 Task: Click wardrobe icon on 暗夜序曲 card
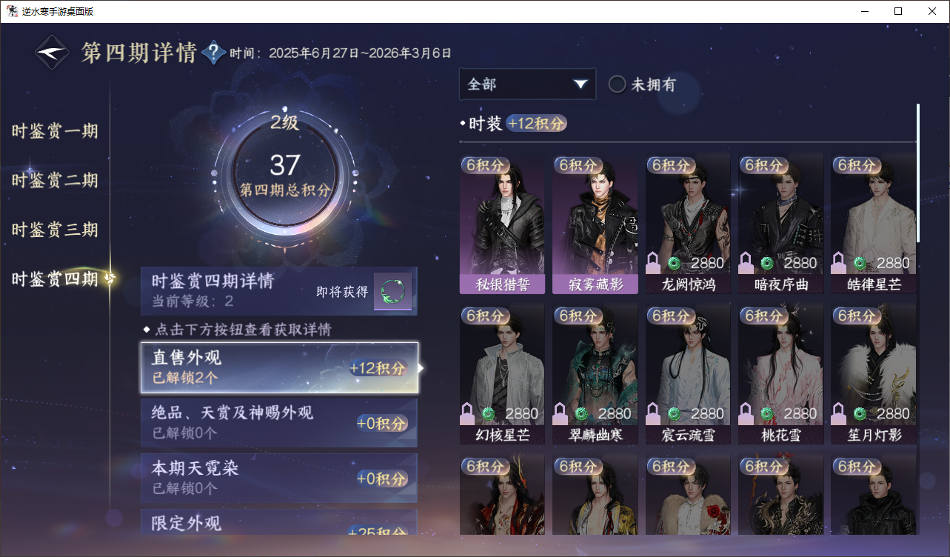point(746,262)
